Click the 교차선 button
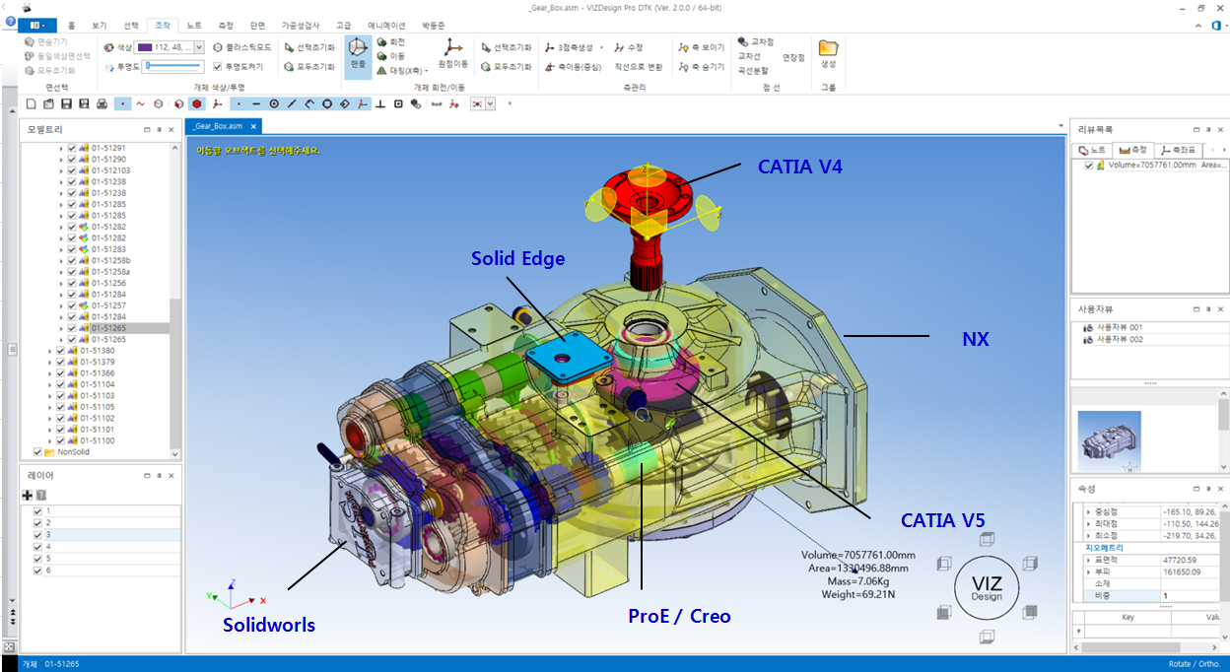The width and height of the screenshot is (1230, 672). pyautogui.click(x=751, y=57)
